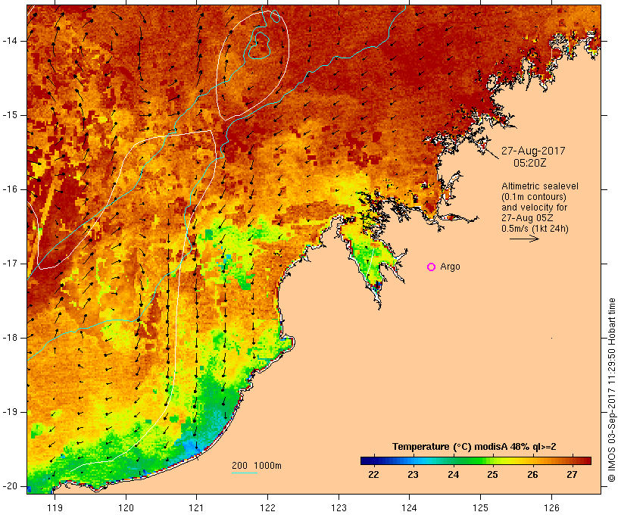621x515 pixels.
Task: Click the magenta Argo float marker
Action: tap(432, 267)
